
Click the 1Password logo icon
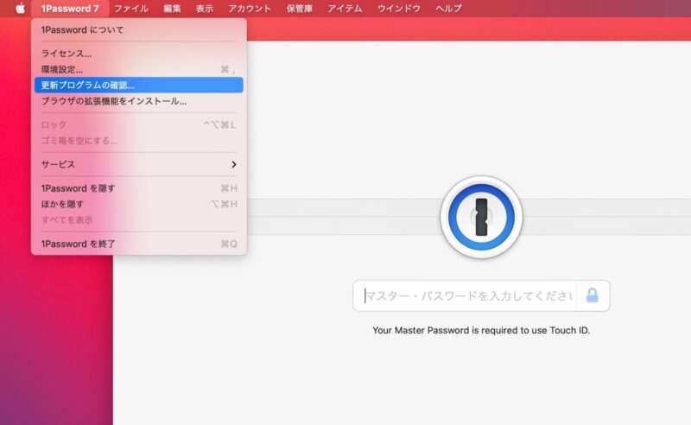click(x=481, y=217)
